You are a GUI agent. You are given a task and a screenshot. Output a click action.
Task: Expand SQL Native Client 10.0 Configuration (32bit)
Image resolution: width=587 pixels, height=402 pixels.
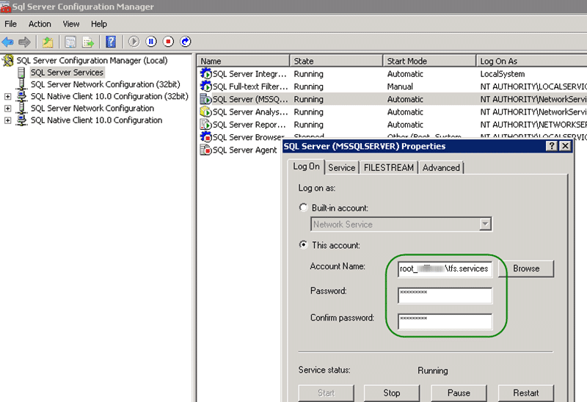(x=7, y=97)
